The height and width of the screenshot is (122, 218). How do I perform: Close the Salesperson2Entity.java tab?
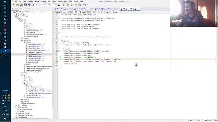[139, 9]
